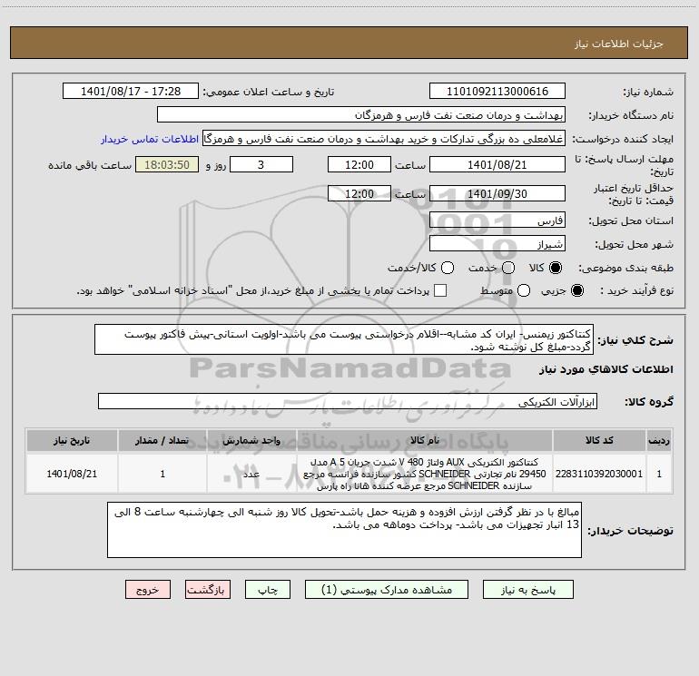Click the مشاهده مدارک پیوستی (1) button

[387, 590]
